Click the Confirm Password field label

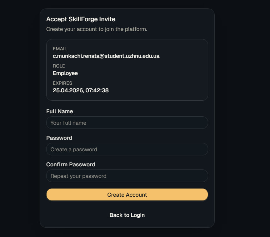pos(71,164)
